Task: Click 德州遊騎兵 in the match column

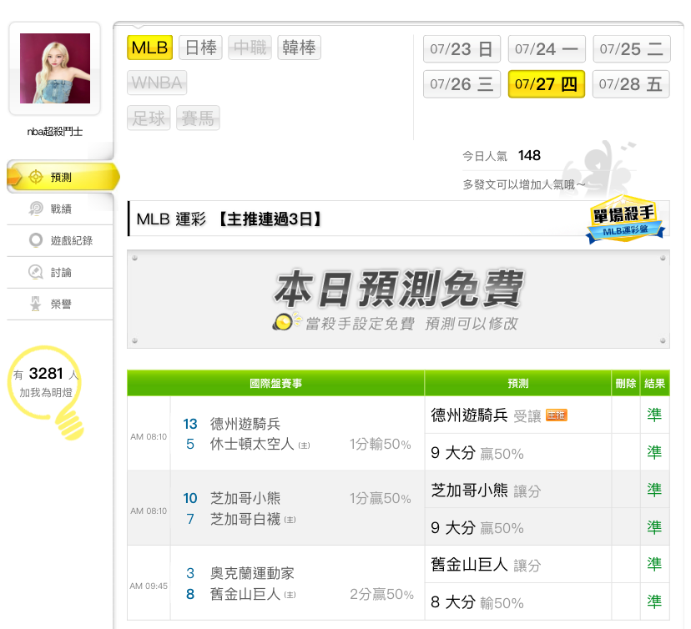Action: pos(245,424)
